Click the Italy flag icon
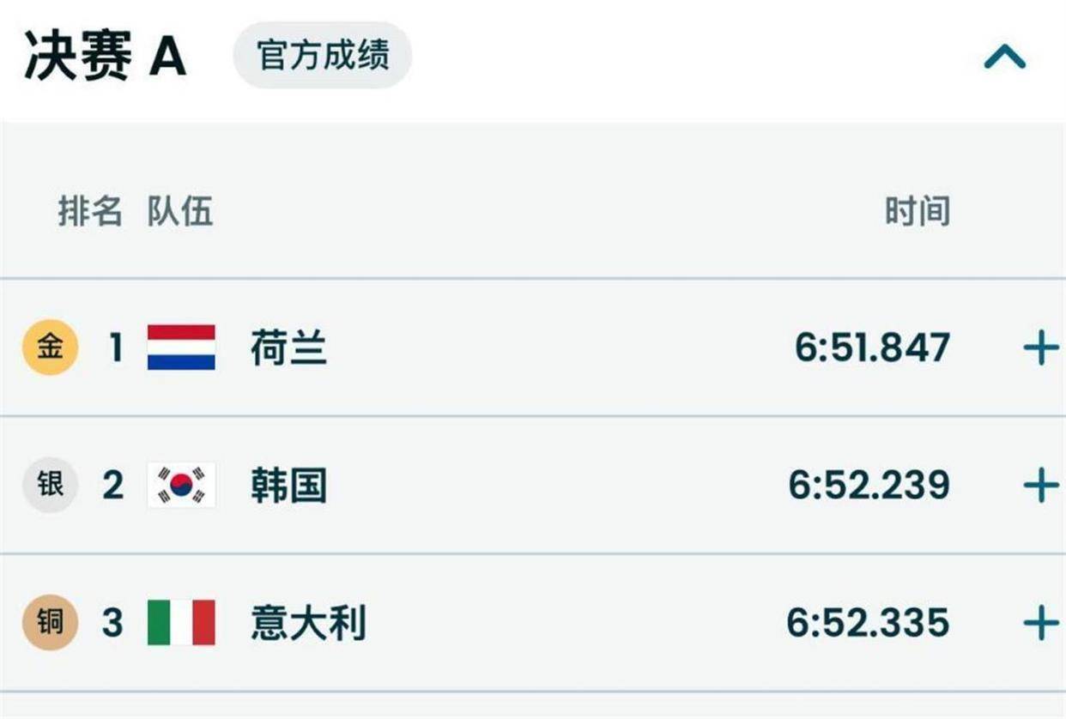Viewport: 1066px width, 719px height. tap(181, 622)
